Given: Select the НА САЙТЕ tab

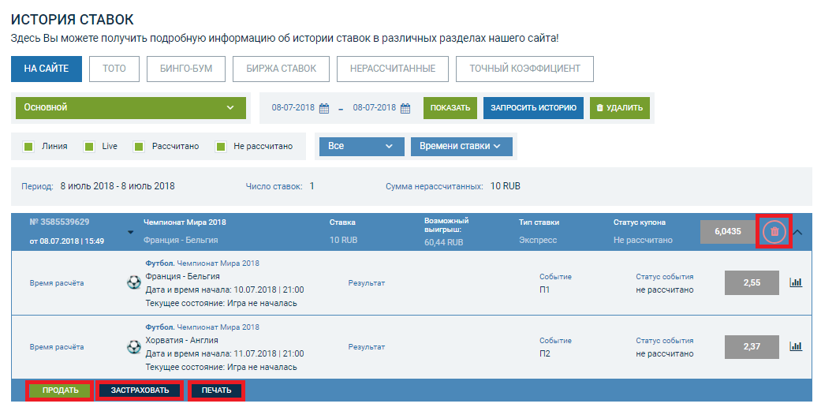Looking at the screenshot, I should pos(46,69).
